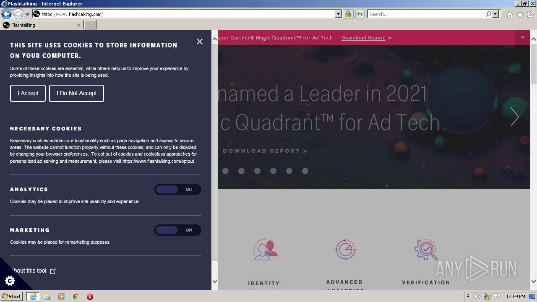The image size is (537, 302).
Task: Click the Action Center flag icon
Action: coord(497,297)
